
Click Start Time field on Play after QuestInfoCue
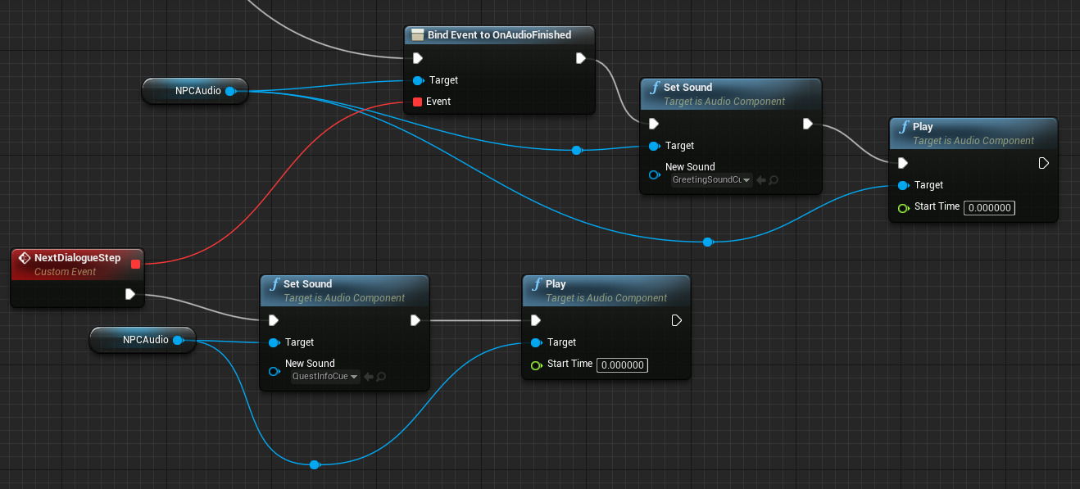[x=622, y=365]
